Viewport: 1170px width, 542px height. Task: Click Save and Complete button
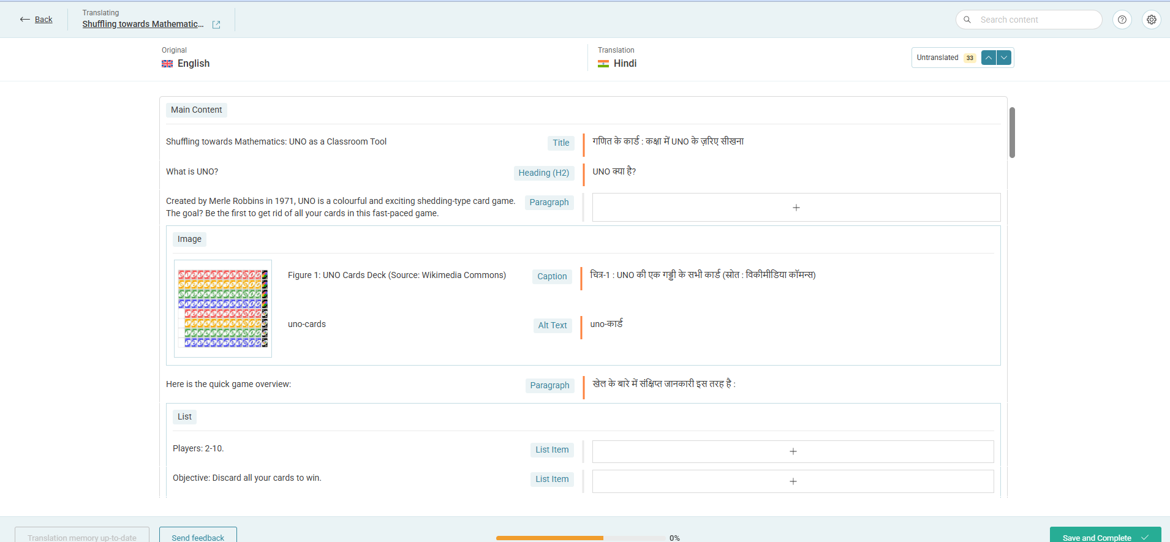[x=1106, y=535]
